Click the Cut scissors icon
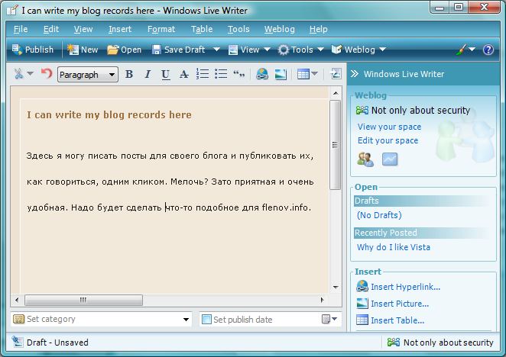 coord(18,74)
